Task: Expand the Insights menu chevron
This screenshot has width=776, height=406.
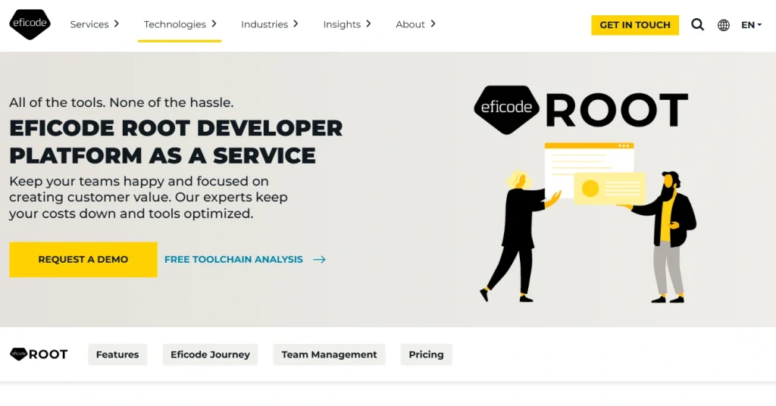Action: click(x=368, y=23)
